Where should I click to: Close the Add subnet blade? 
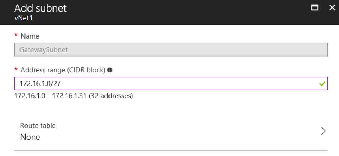click(x=332, y=8)
